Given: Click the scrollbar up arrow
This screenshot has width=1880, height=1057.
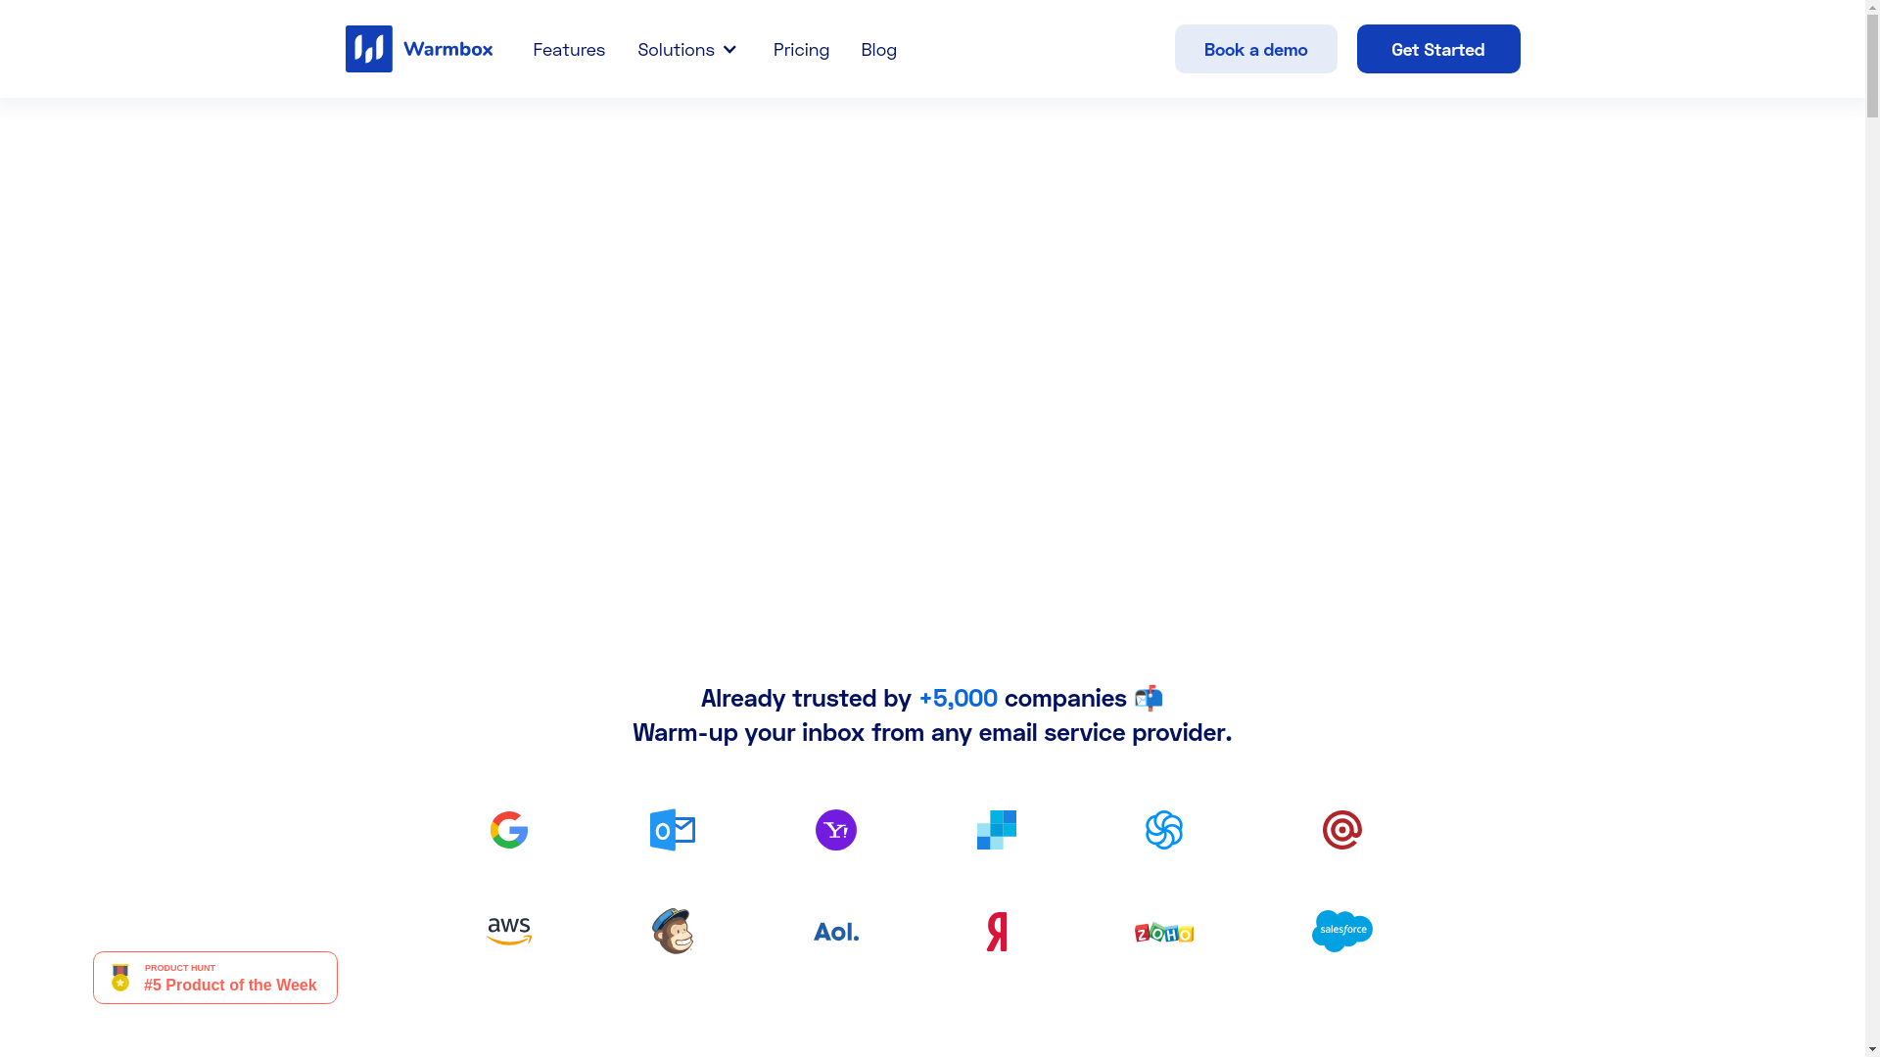Looking at the screenshot, I should coord(1872,6).
